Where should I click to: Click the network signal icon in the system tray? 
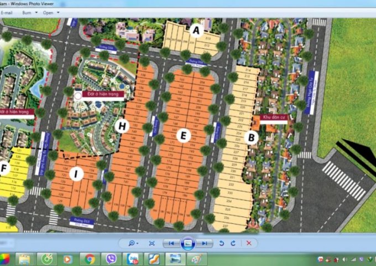(353, 259)
